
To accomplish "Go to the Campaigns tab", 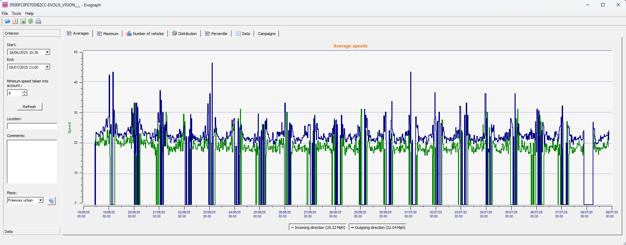I will click(x=267, y=34).
